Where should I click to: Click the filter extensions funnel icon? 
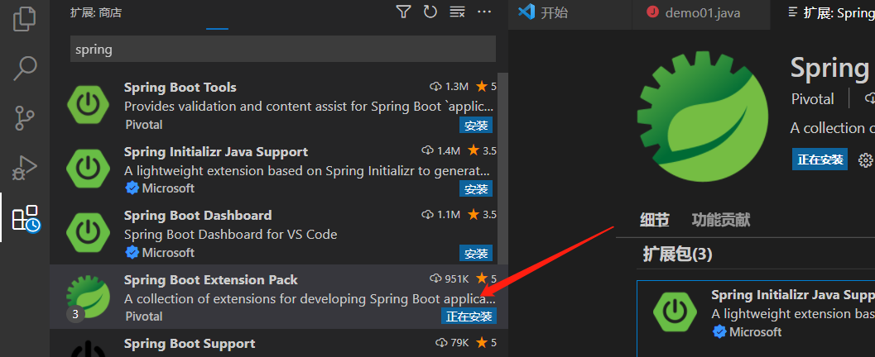(x=403, y=12)
